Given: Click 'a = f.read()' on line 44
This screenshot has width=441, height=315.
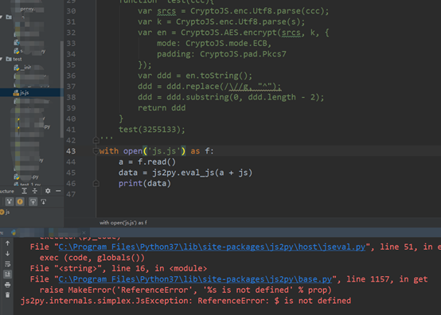Looking at the screenshot, I should (x=147, y=161).
